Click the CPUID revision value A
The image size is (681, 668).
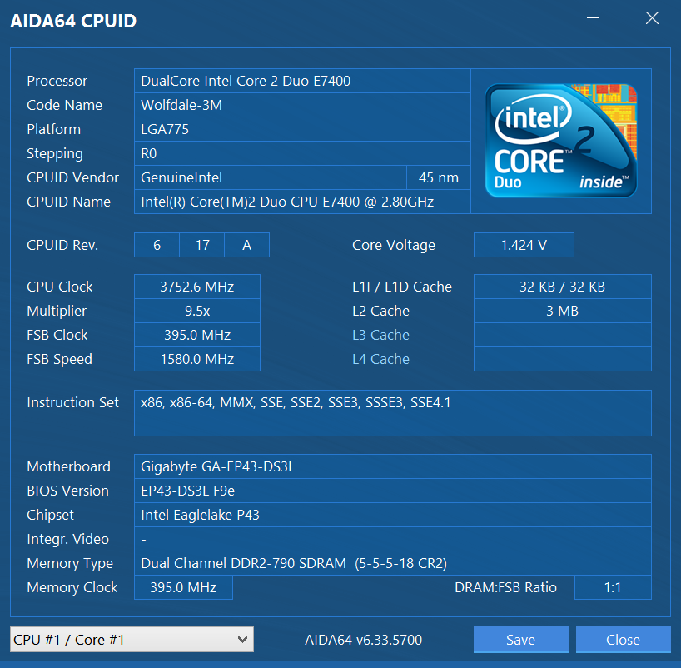coord(246,245)
